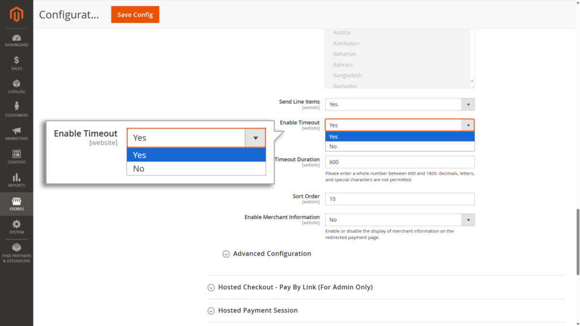This screenshot has width=580, height=326.
Task: Click the Customers sidebar icon
Action: click(x=16, y=110)
